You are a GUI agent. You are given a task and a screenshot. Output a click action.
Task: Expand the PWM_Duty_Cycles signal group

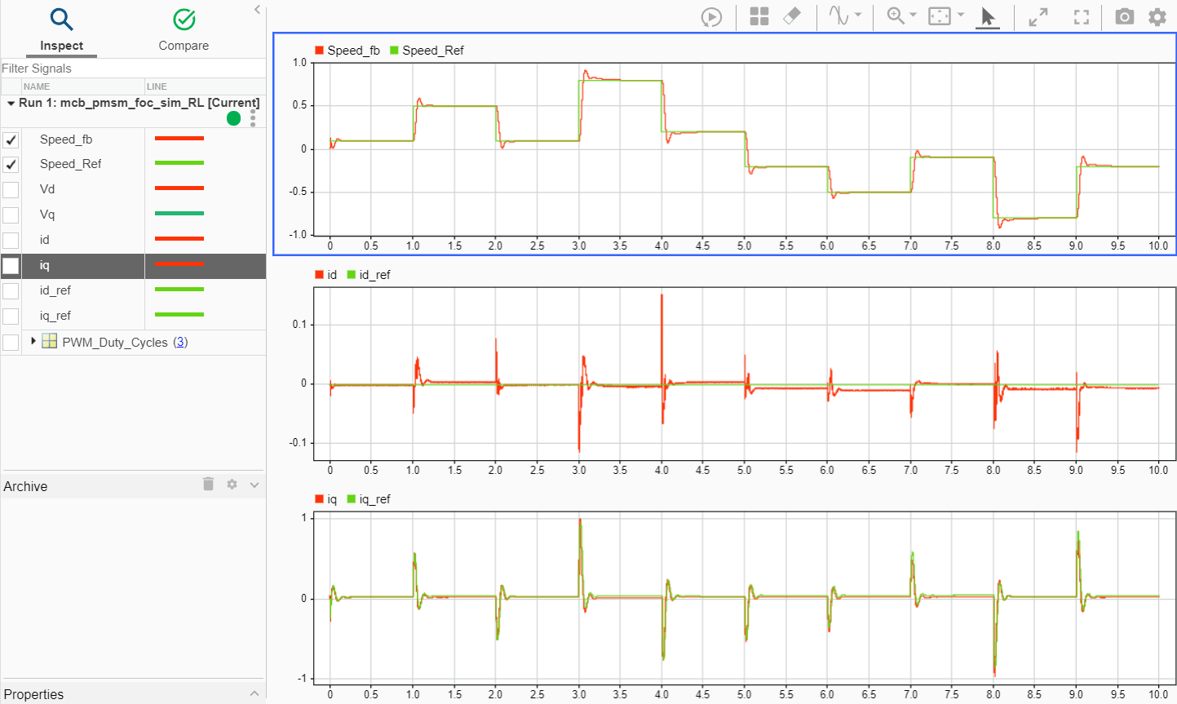tap(33, 341)
